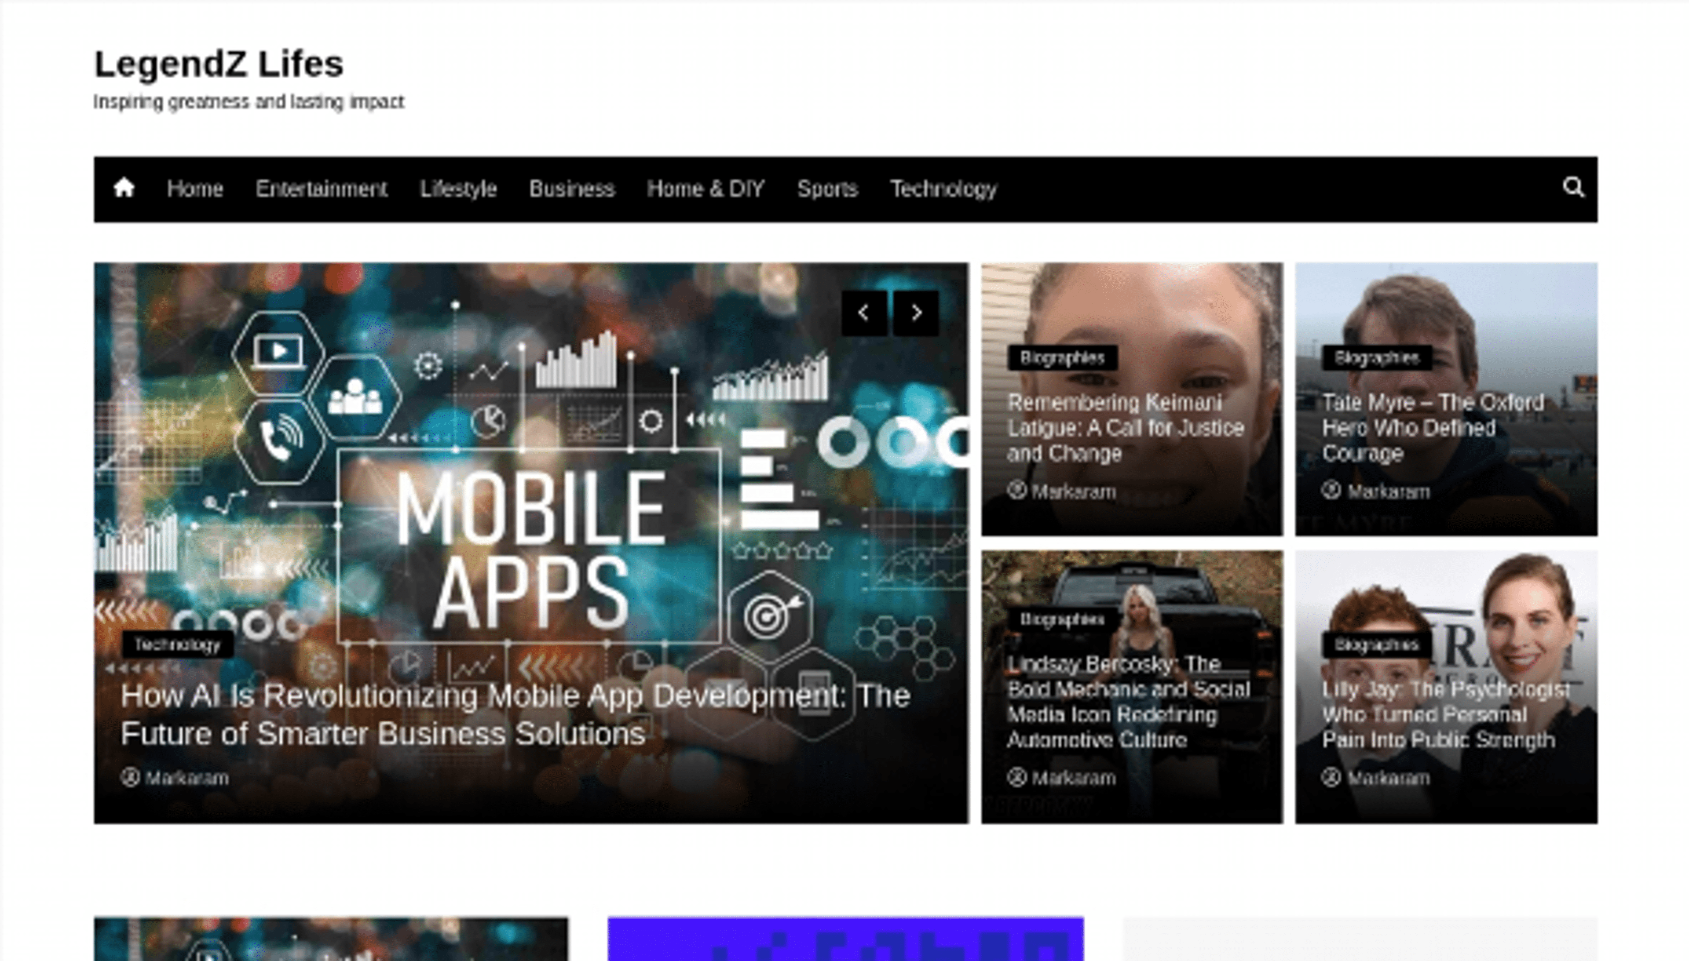Advance slider with right arrow button
Screen dimensions: 1689x961
916,313
